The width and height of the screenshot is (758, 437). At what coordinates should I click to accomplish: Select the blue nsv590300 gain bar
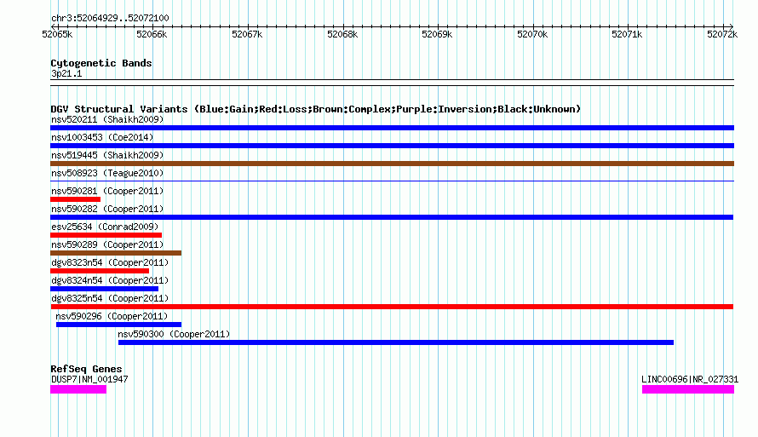click(x=396, y=342)
